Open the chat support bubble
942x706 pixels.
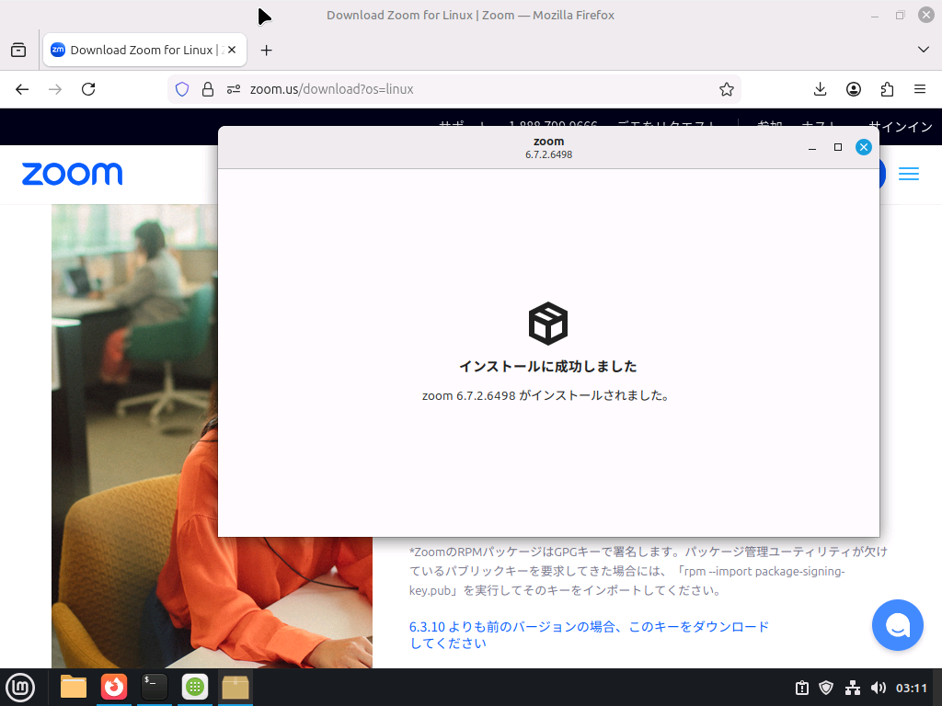pyautogui.click(x=897, y=625)
